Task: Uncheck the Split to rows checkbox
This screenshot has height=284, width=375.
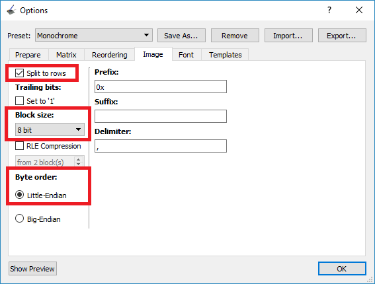Action: click(x=19, y=73)
